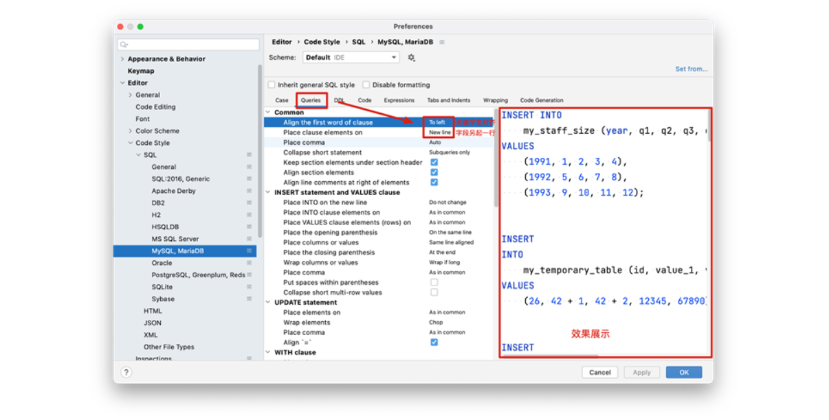Click the options list vertical scrollbar
The width and height of the screenshot is (829, 420).
[x=496, y=158]
